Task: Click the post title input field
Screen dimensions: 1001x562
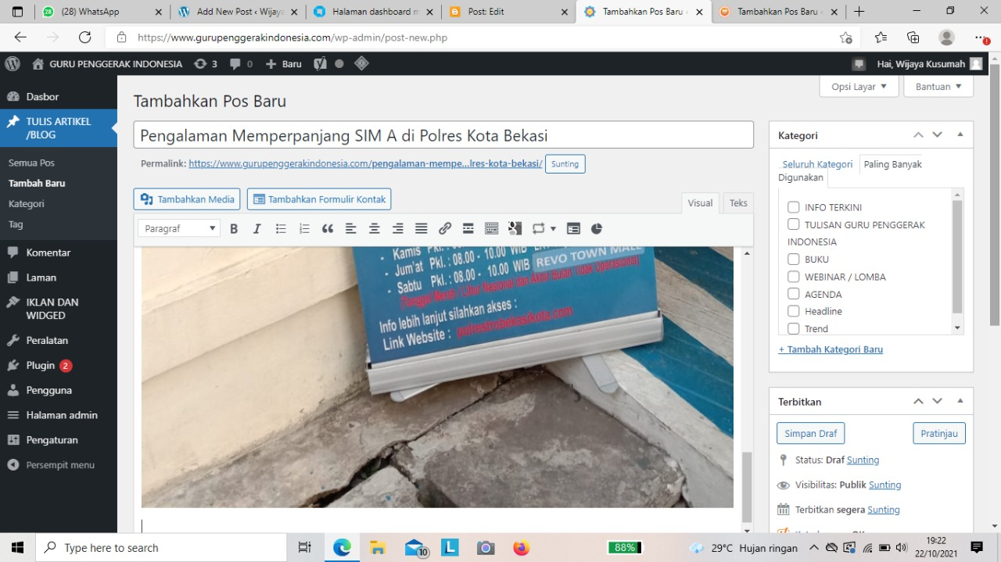Action: coord(443,135)
